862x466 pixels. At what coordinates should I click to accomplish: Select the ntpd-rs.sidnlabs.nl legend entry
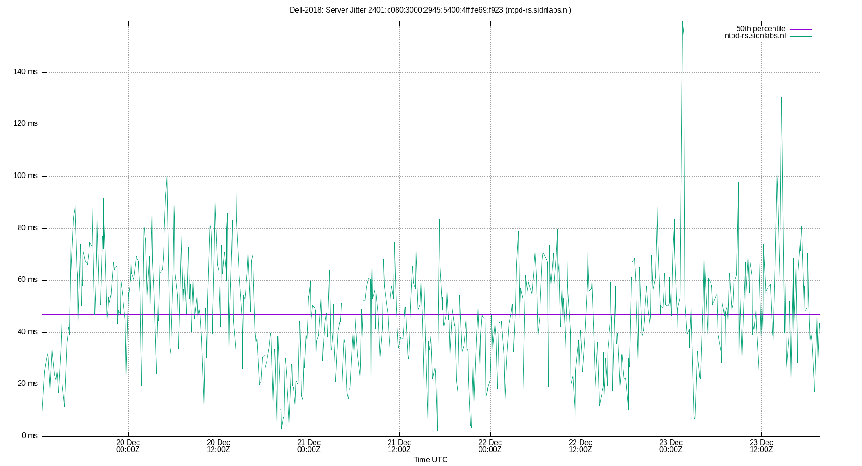tap(755, 35)
